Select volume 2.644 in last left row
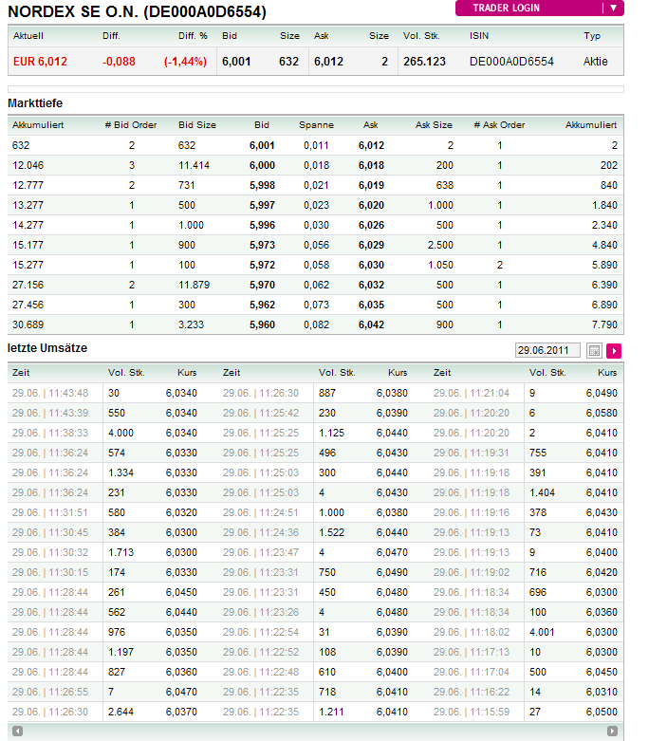The image size is (667, 741). (x=121, y=712)
